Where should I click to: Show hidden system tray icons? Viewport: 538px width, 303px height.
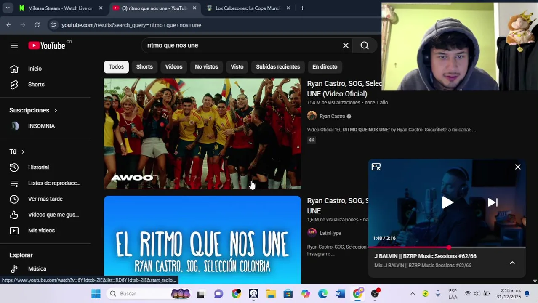pos(413,294)
